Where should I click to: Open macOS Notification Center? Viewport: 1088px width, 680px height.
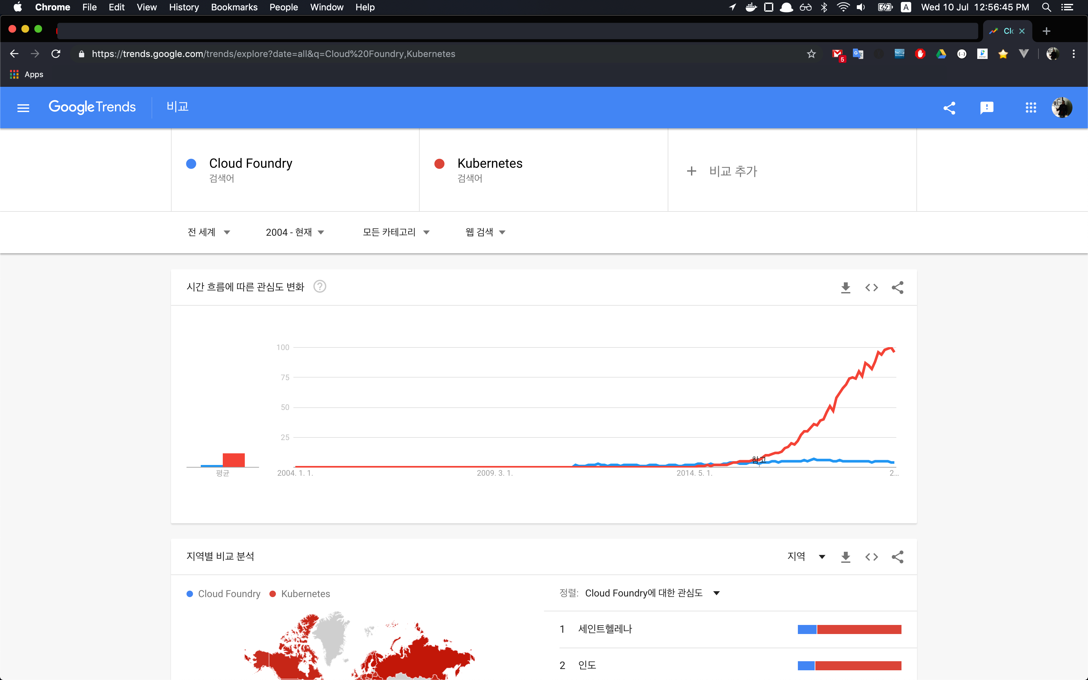coord(1067,7)
